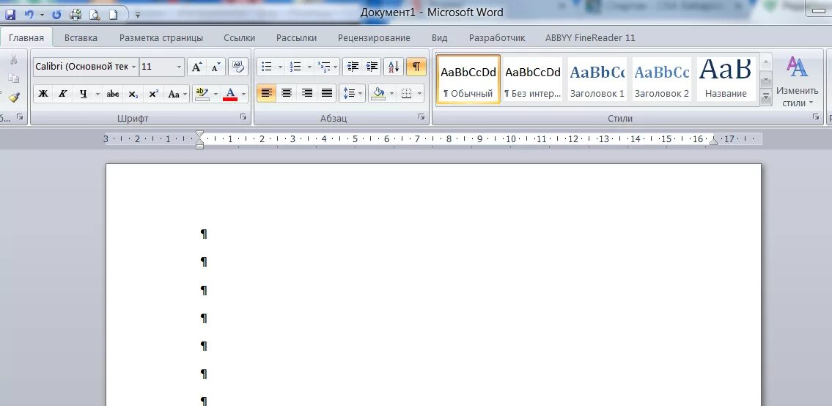Expand the undo history arrow
Image resolution: width=832 pixels, height=406 pixels.
42,15
